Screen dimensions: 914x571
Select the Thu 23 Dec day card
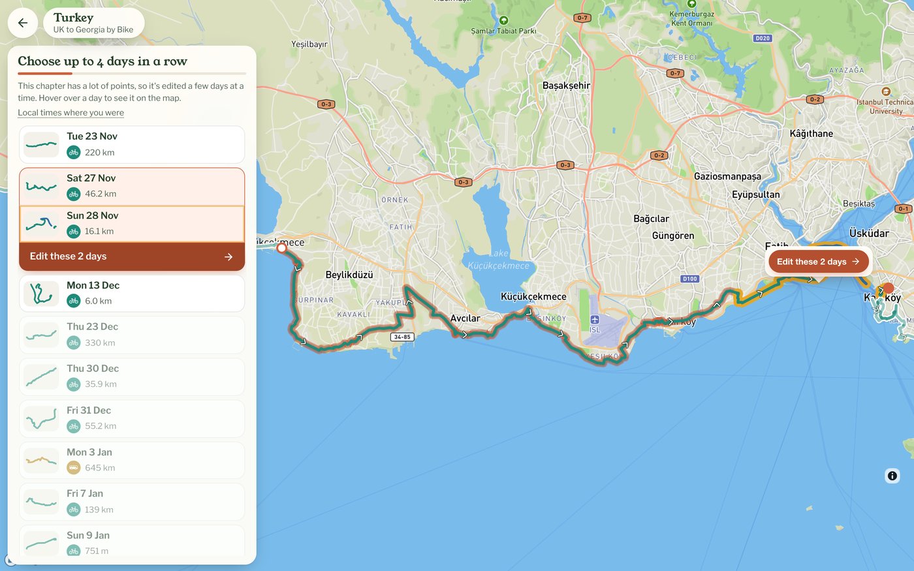pyautogui.click(x=132, y=335)
